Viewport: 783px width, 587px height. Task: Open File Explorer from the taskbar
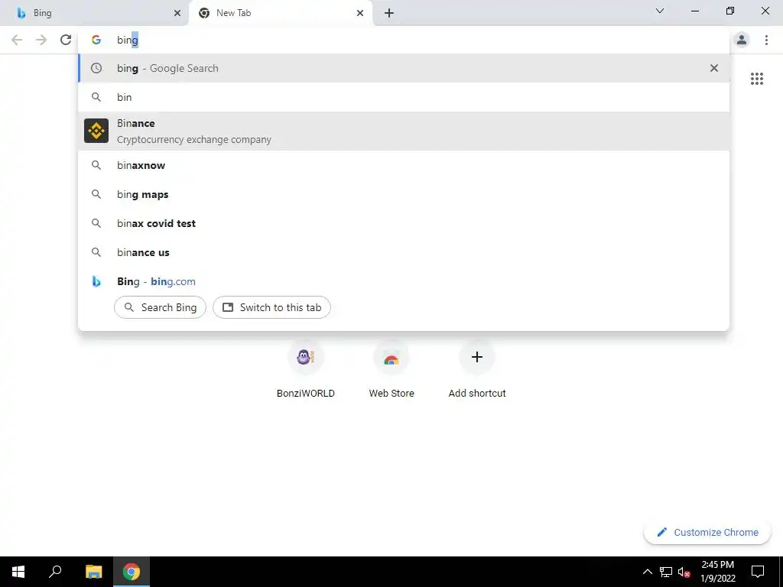point(93,572)
